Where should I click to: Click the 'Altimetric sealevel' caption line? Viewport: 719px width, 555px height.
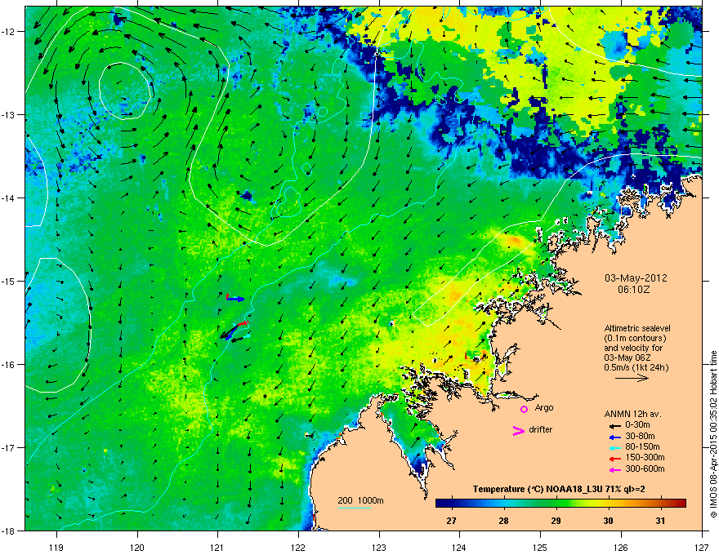637,328
